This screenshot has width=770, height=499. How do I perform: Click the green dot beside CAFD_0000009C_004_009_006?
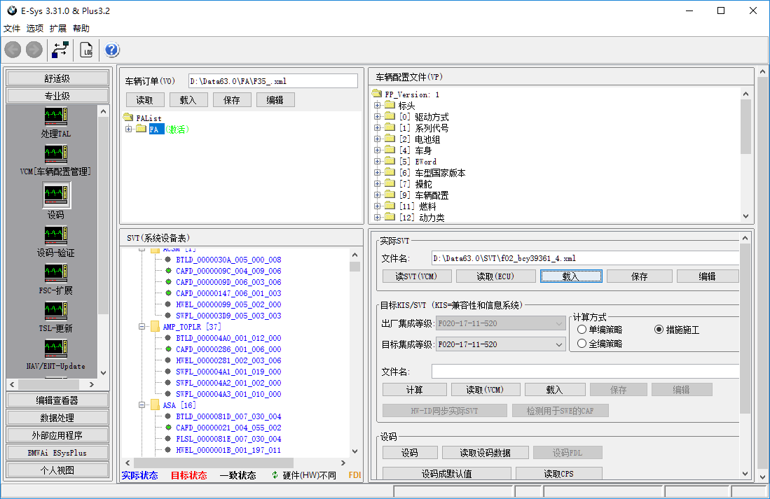(x=168, y=271)
